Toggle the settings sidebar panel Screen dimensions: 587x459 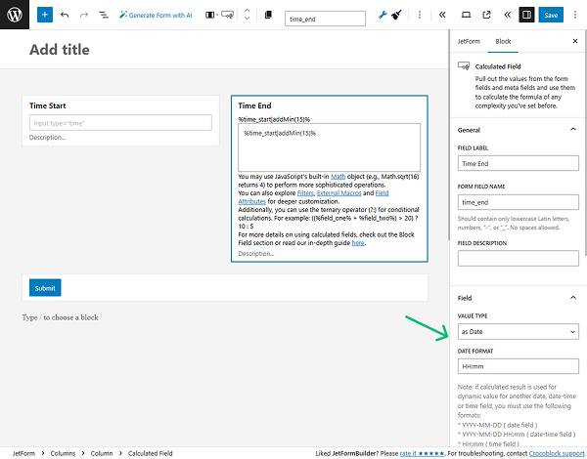[x=526, y=16]
